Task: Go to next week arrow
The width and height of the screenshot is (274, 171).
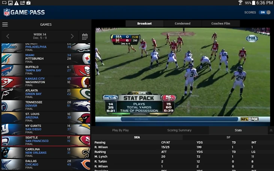Action: pyautogui.click(x=72, y=36)
